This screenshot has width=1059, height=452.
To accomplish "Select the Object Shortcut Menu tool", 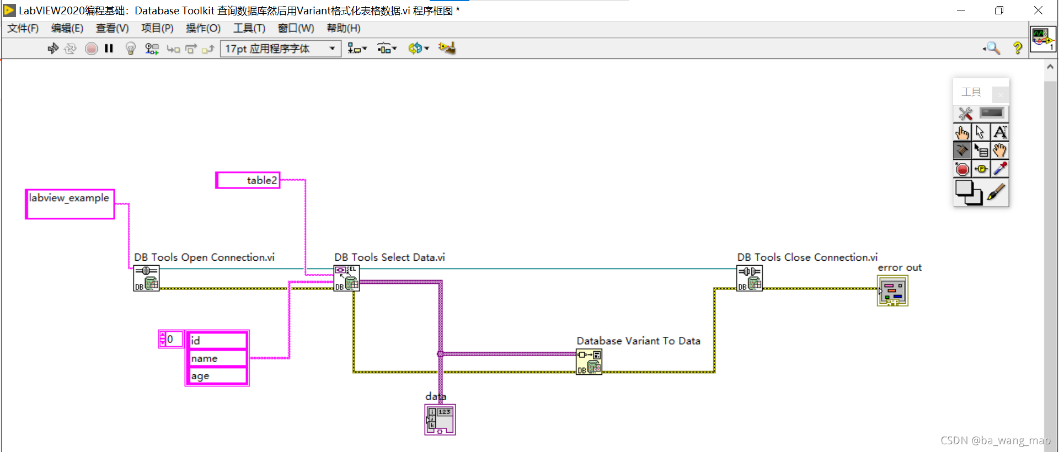I will pos(981,150).
